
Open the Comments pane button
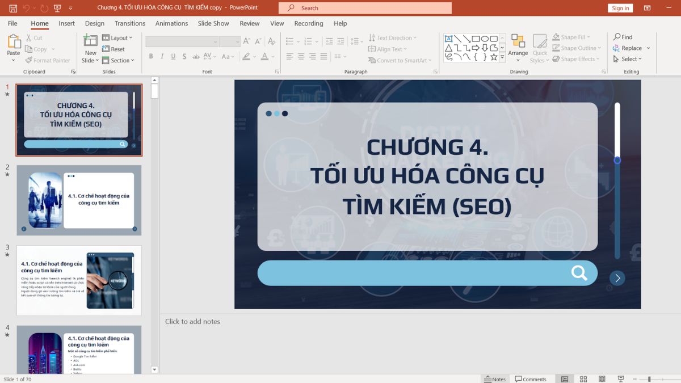[x=531, y=379]
